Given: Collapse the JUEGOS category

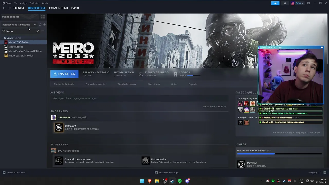Looking at the screenshot, I should (2, 38).
